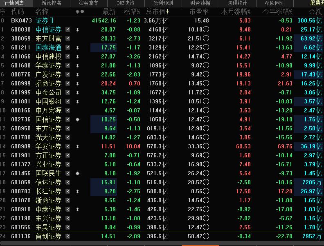Screen dimensions: 324x246
Task: Click the 信达证券 stock name
Action: (x=49, y=182)
